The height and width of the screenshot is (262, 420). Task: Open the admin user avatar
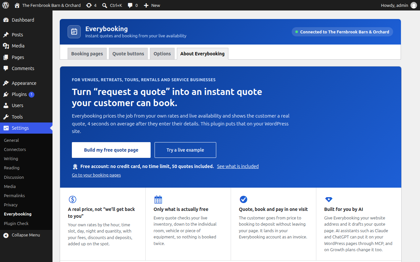[414, 5]
